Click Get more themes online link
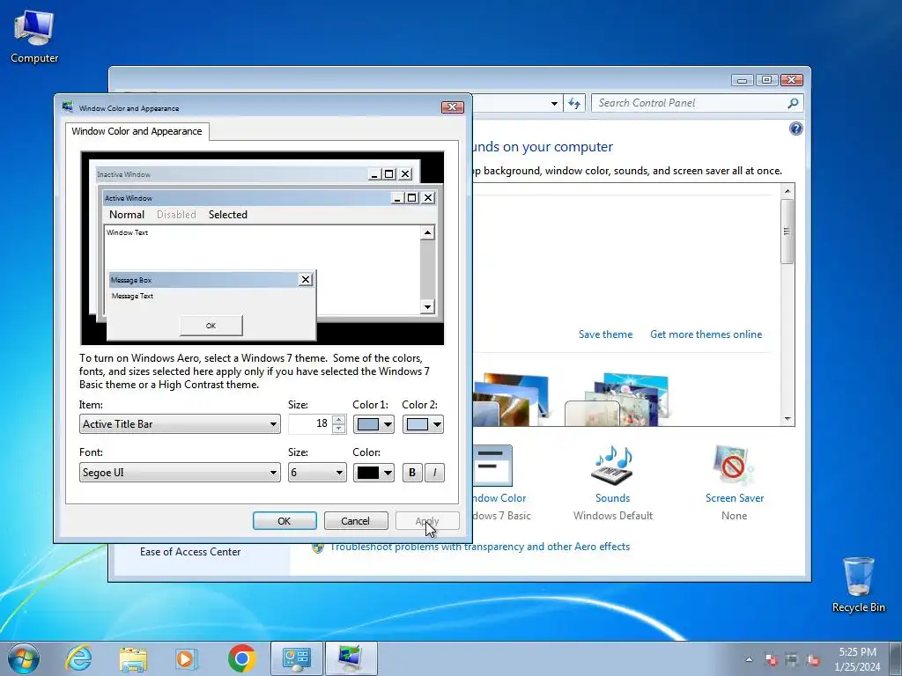The width and height of the screenshot is (902, 676). click(706, 334)
